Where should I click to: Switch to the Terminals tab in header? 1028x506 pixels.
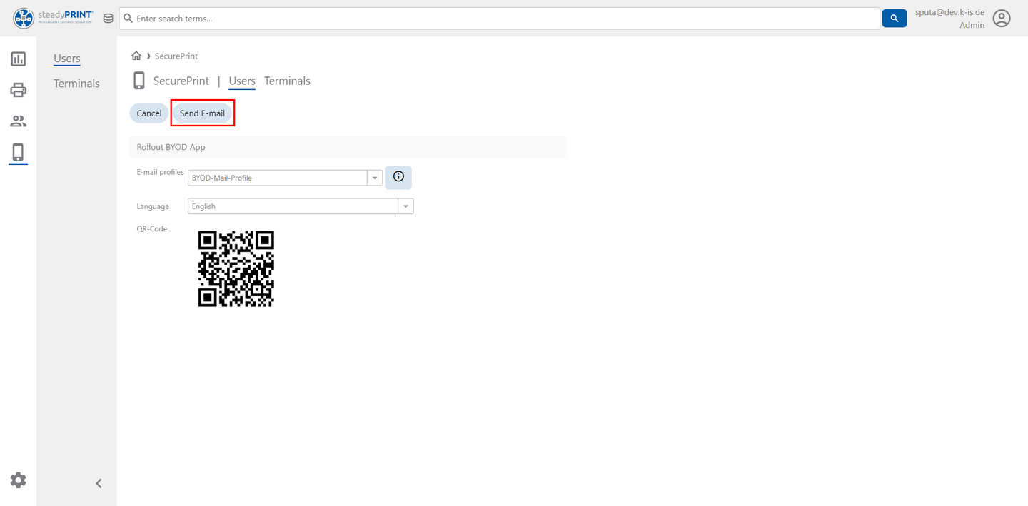click(287, 81)
